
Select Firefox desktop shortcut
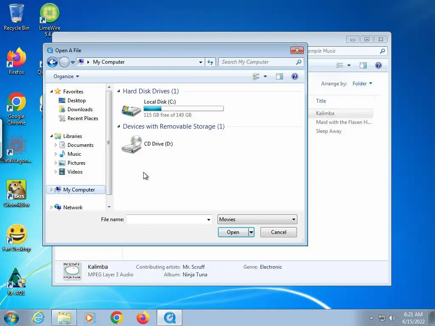coord(17,61)
